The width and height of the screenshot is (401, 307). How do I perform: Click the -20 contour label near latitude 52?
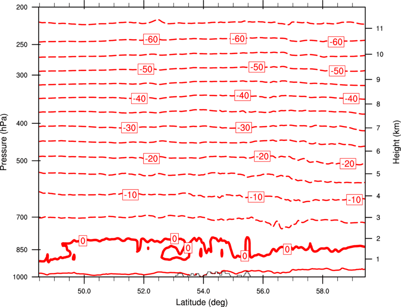point(151,159)
